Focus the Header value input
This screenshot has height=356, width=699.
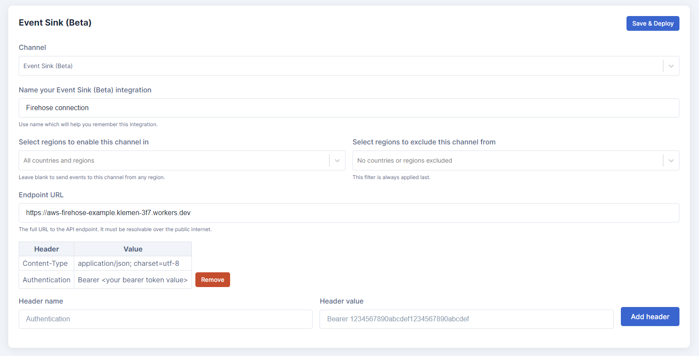click(466, 319)
